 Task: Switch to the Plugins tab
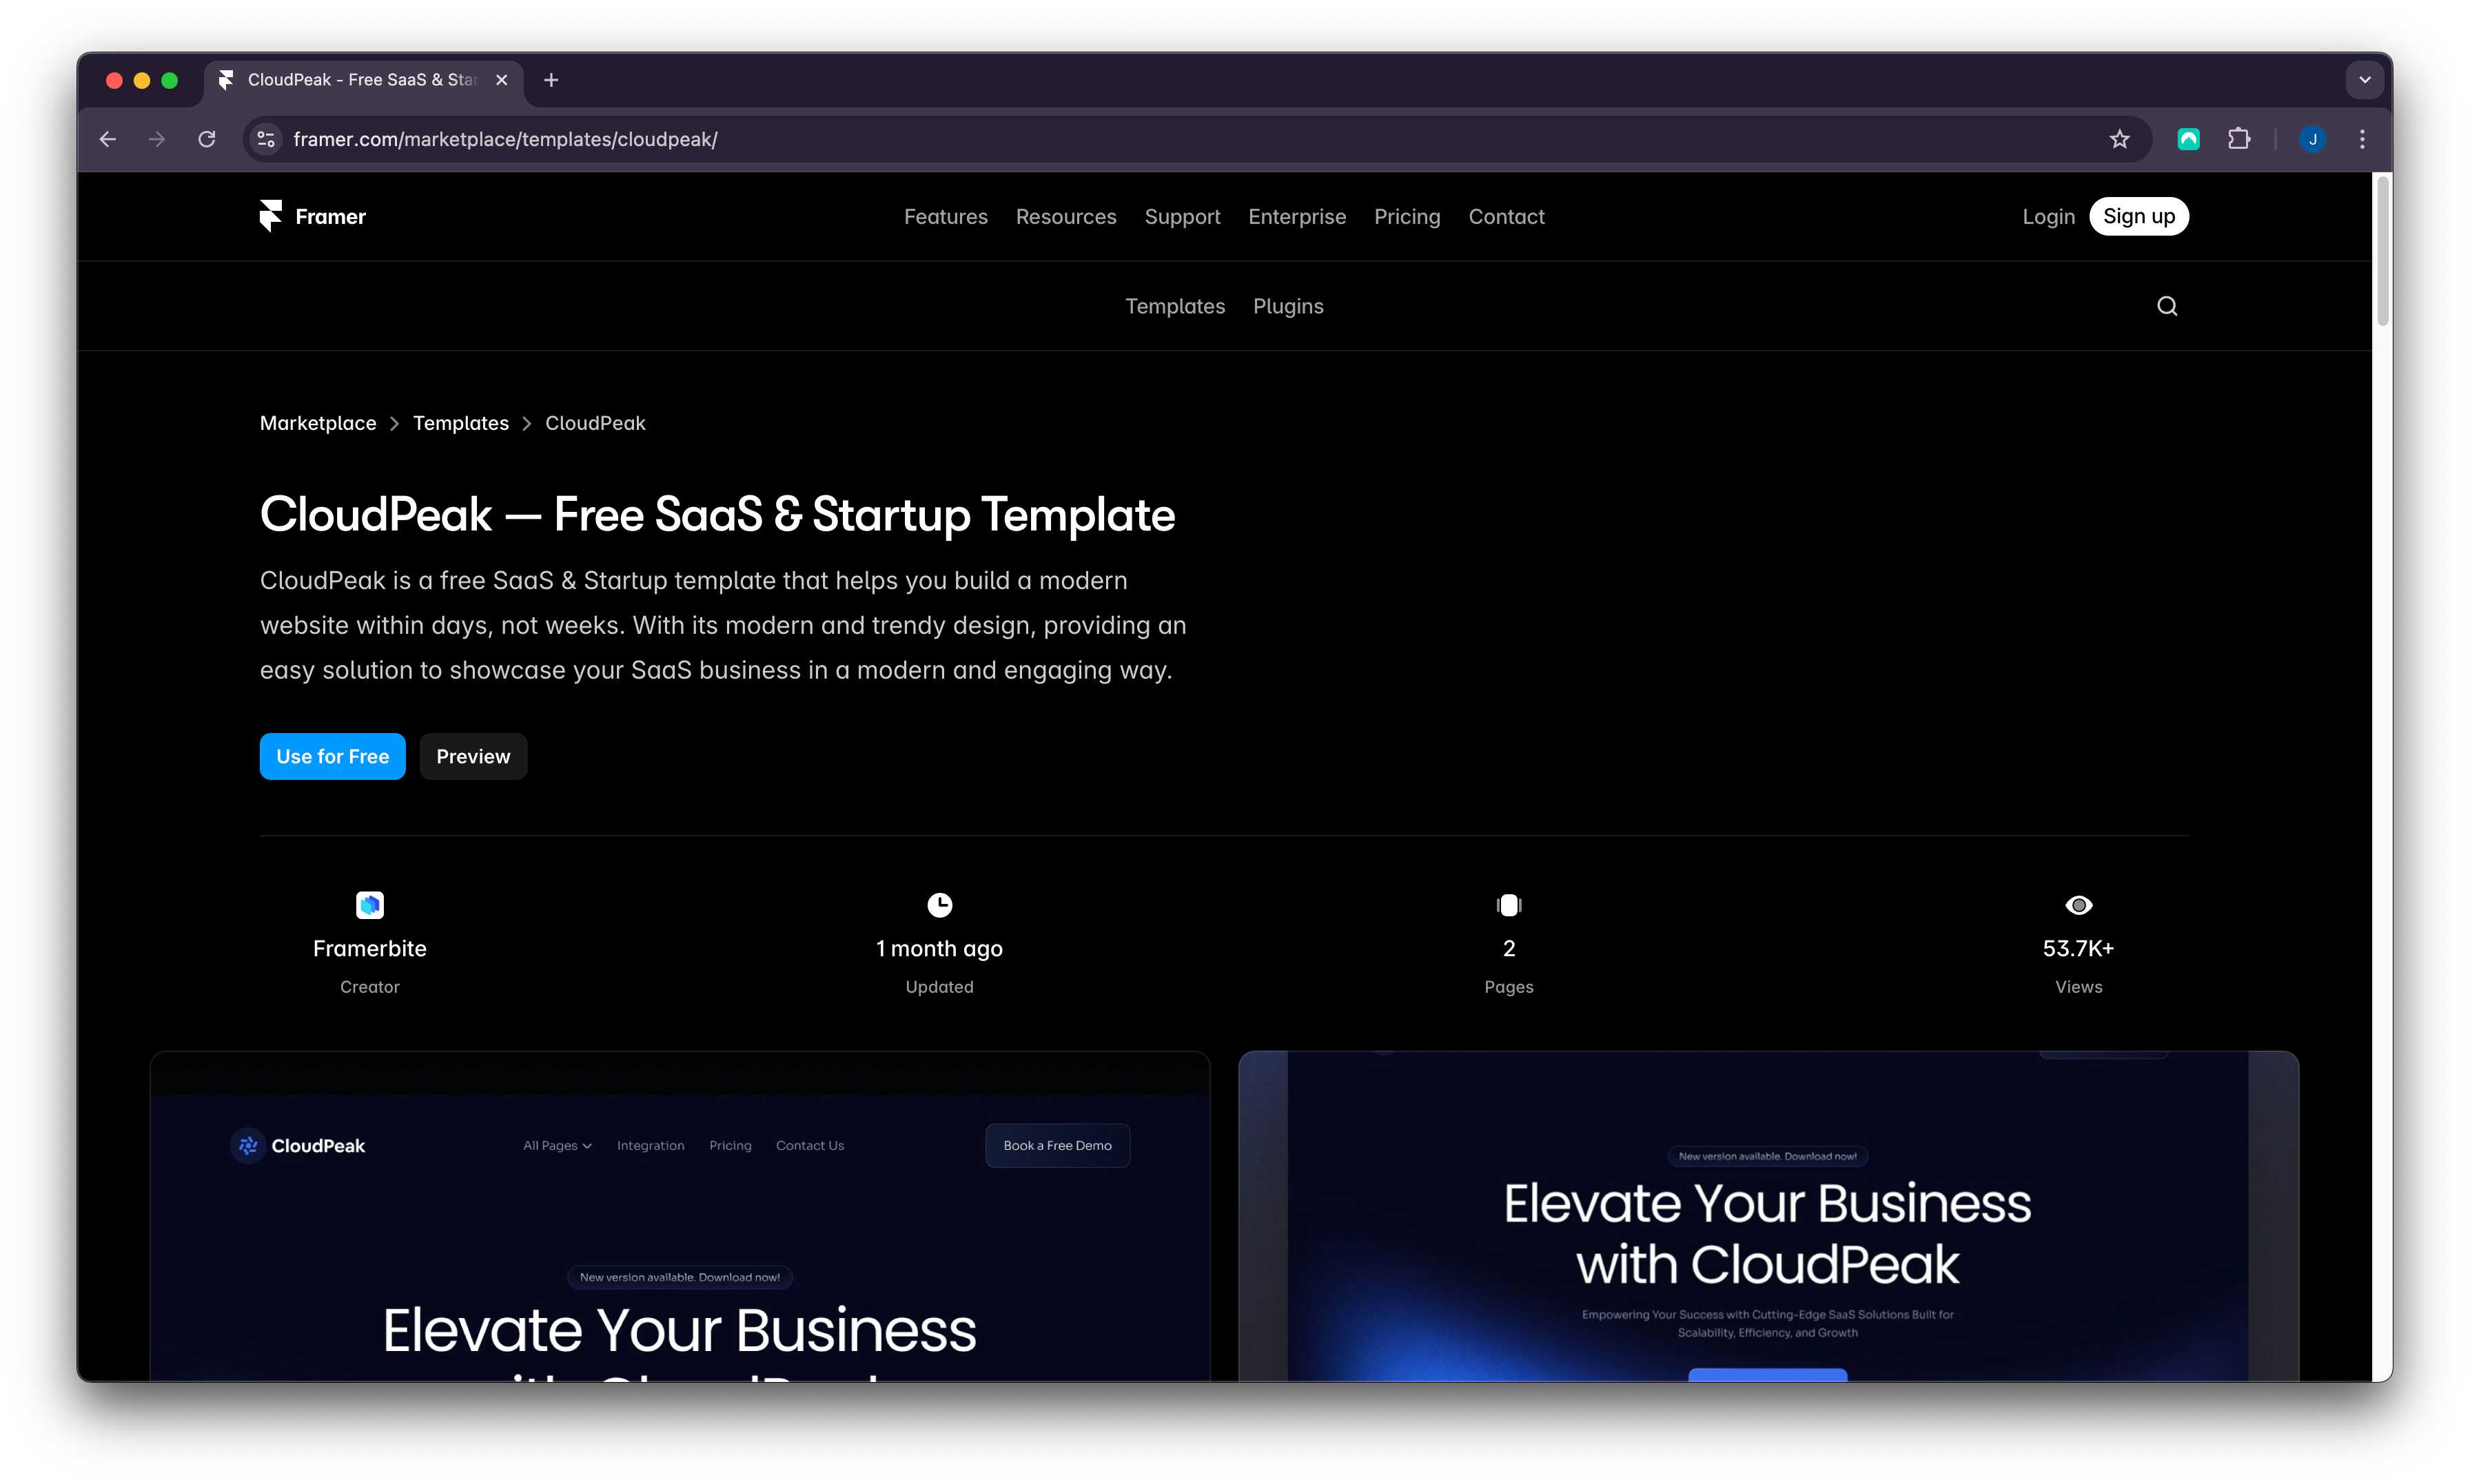[x=1287, y=306]
